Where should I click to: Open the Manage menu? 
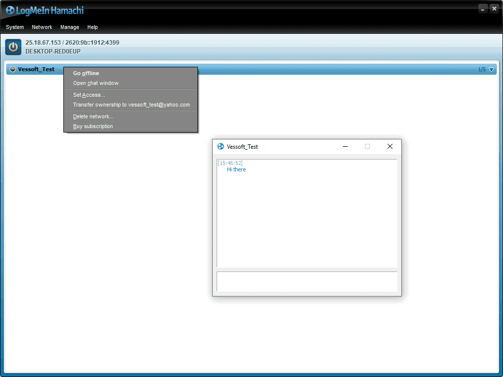(70, 27)
